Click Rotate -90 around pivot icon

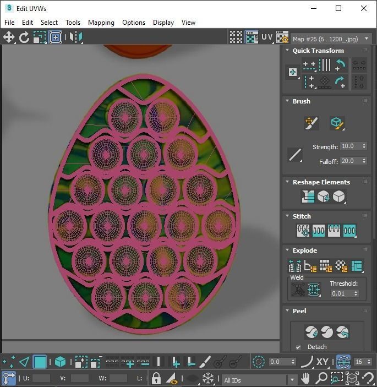[x=341, y=65]
